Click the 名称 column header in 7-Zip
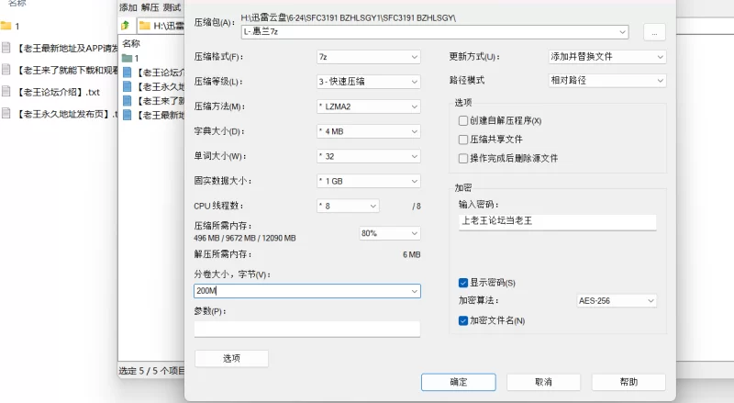This screenshot has width=734, height=403. click(131, 43)
